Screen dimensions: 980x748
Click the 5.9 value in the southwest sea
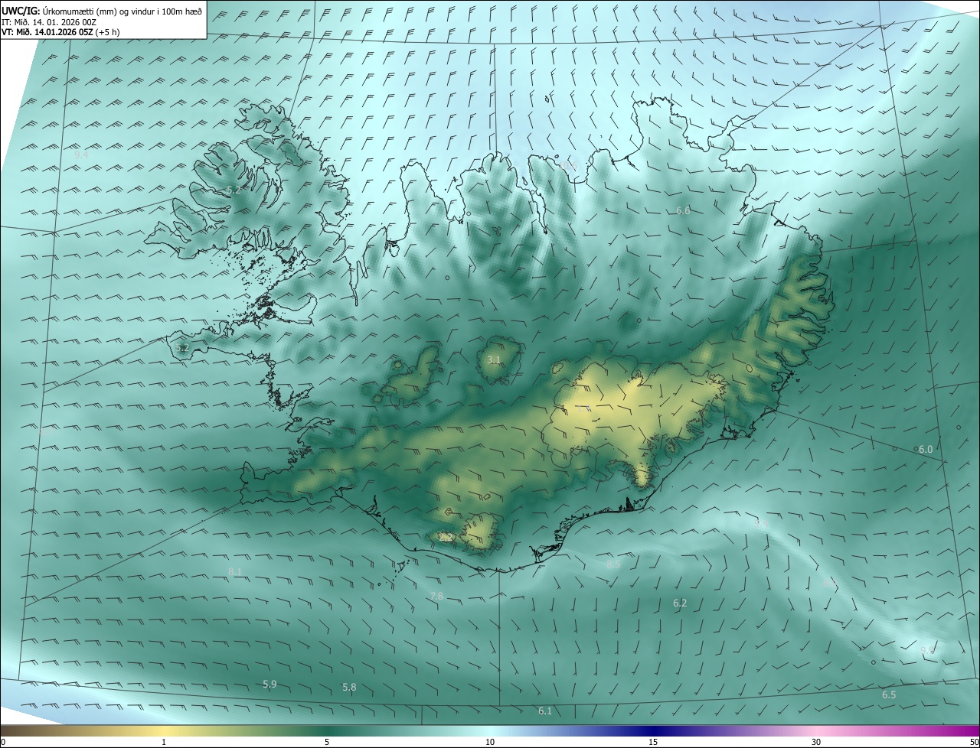269,684
